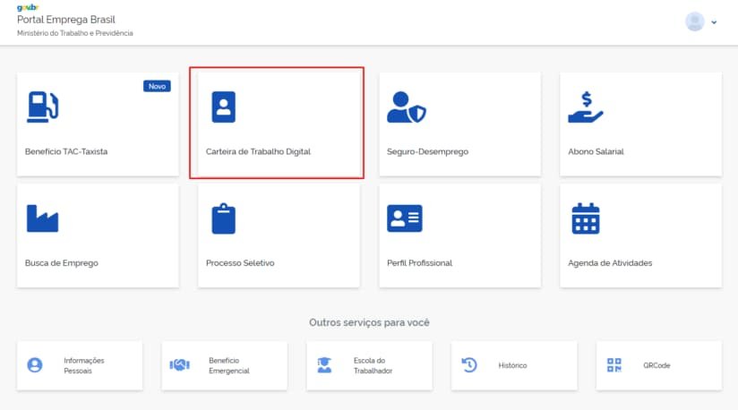The height and width of the screenshot is (410, 738).
Task: Click the gov.br logo
Action: pos(28,7)
